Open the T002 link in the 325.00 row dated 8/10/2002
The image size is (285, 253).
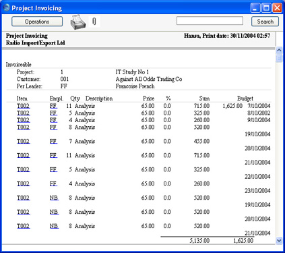coord(23,113)
